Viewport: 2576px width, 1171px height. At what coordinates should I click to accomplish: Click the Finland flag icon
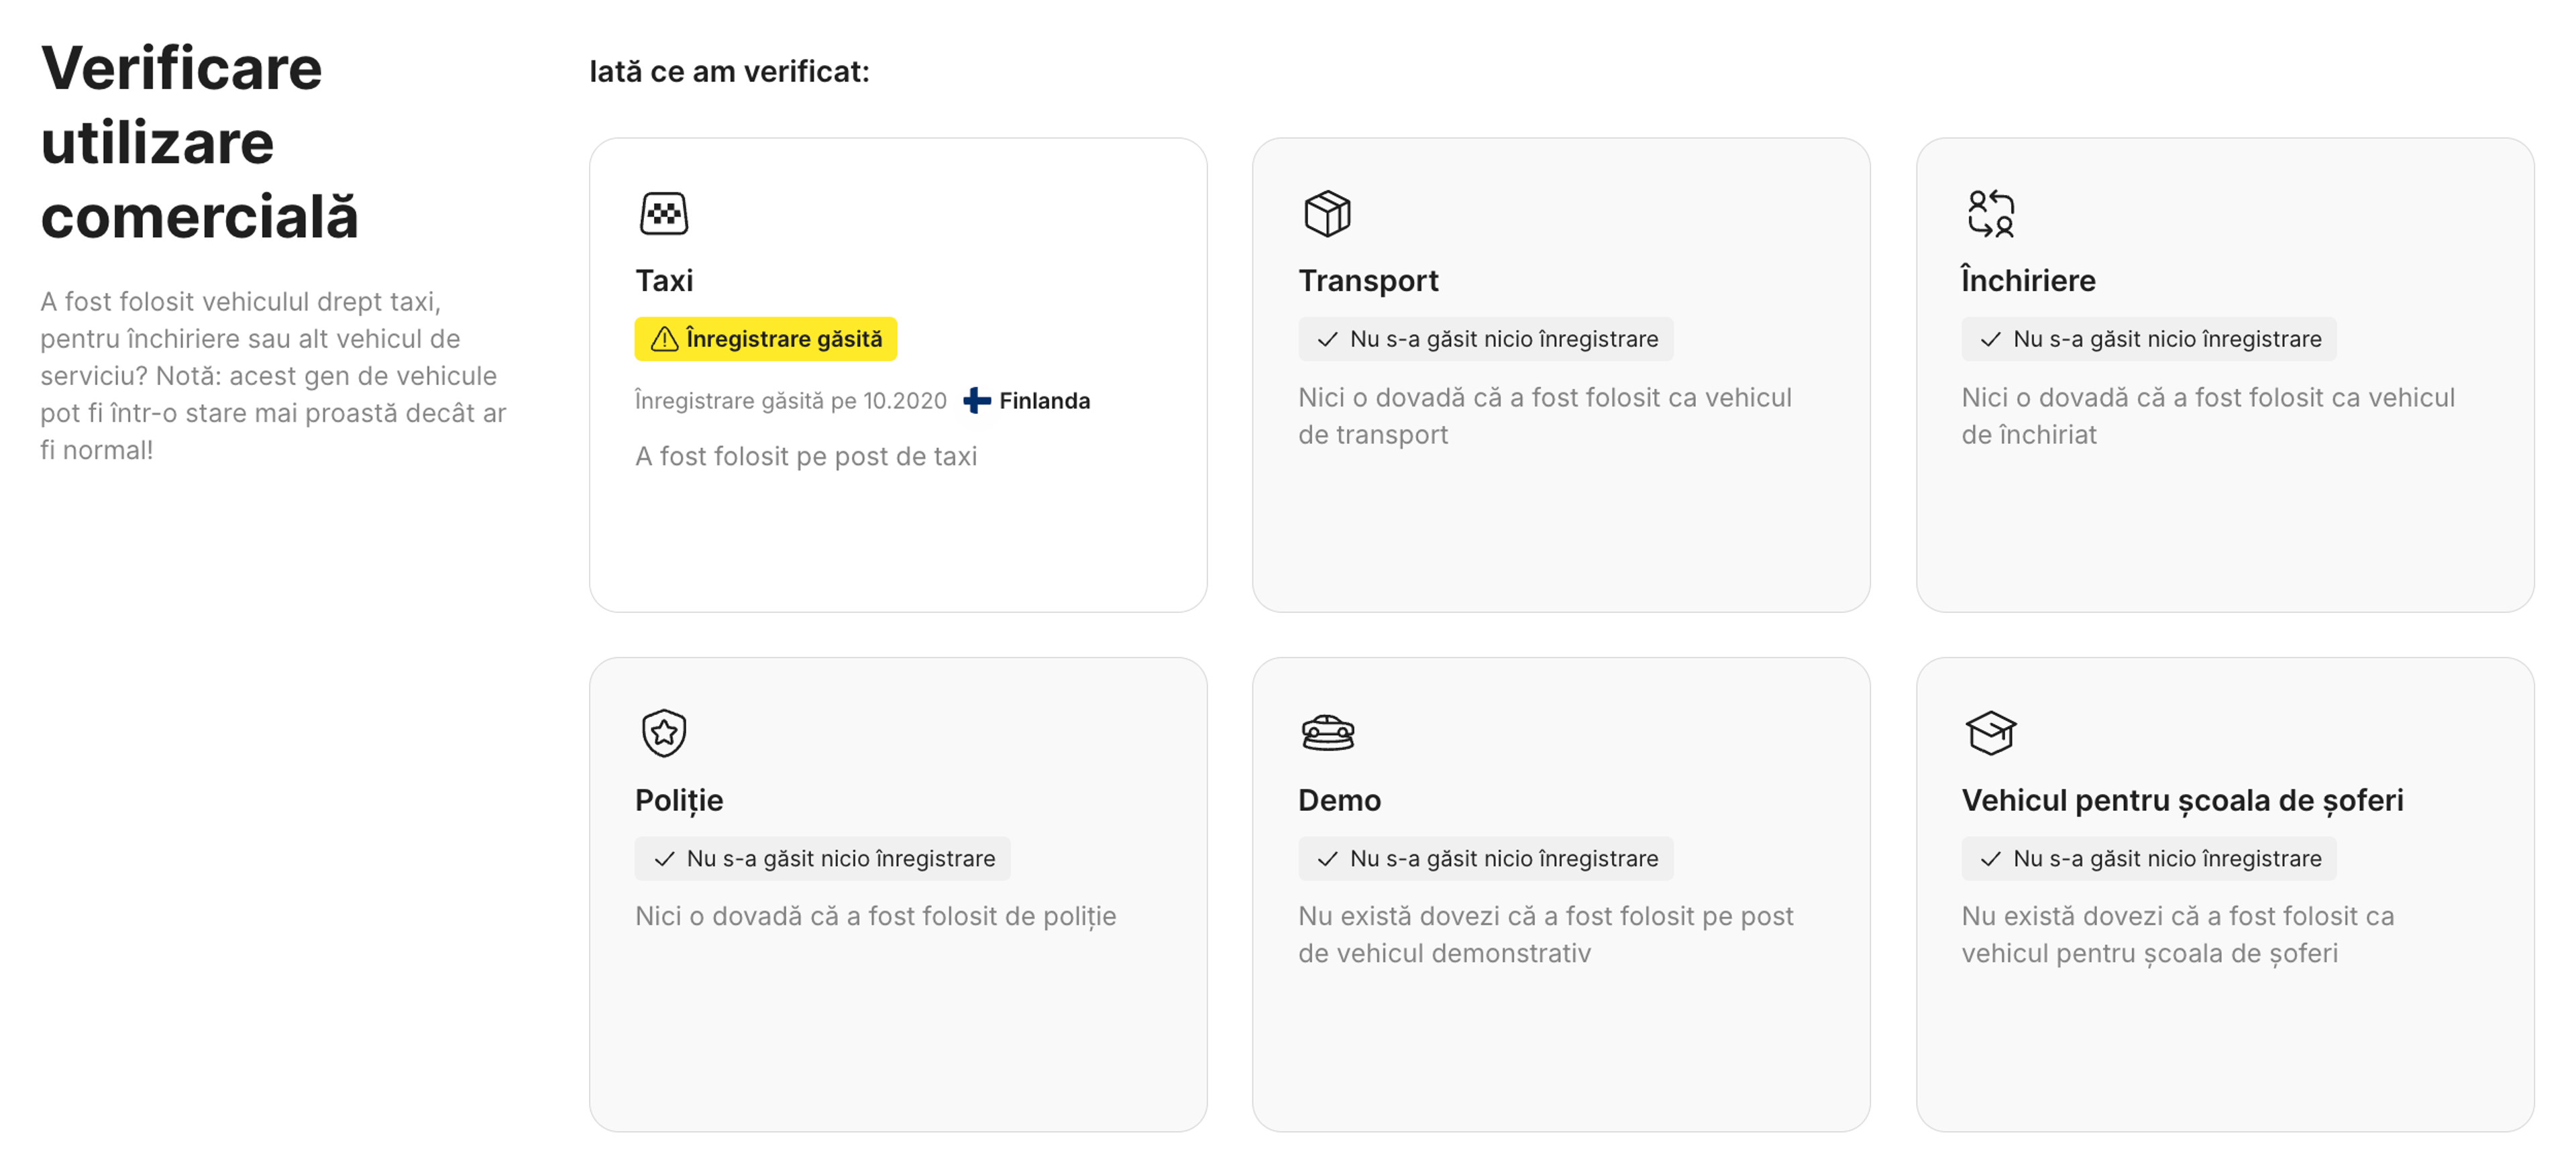click(x=977, y=400)
